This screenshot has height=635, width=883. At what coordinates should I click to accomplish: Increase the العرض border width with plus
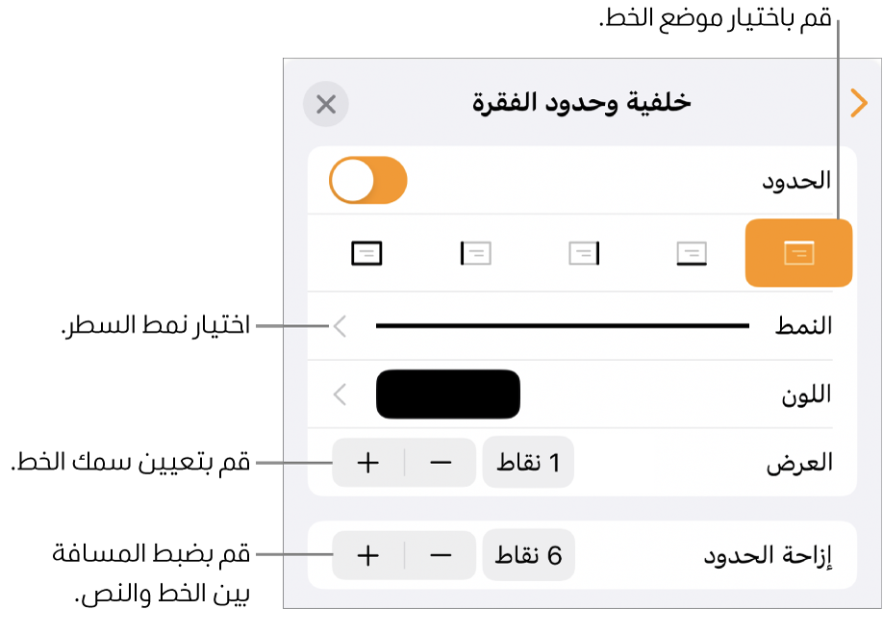tap(368, 463)
